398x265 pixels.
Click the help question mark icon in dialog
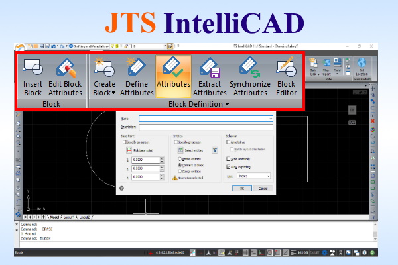(121, 188)
